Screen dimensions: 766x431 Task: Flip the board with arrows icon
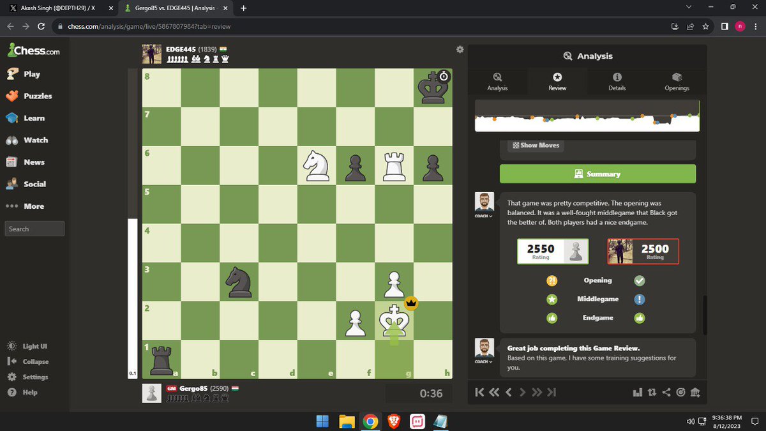coord(652,392)
